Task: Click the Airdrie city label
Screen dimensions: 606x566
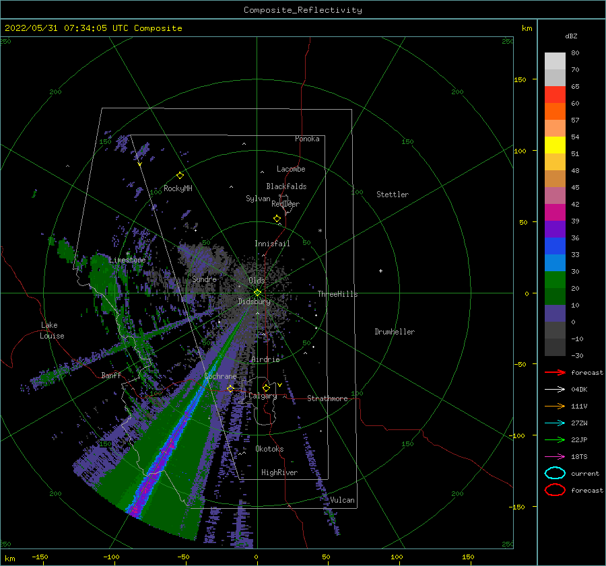Action: 265,359
